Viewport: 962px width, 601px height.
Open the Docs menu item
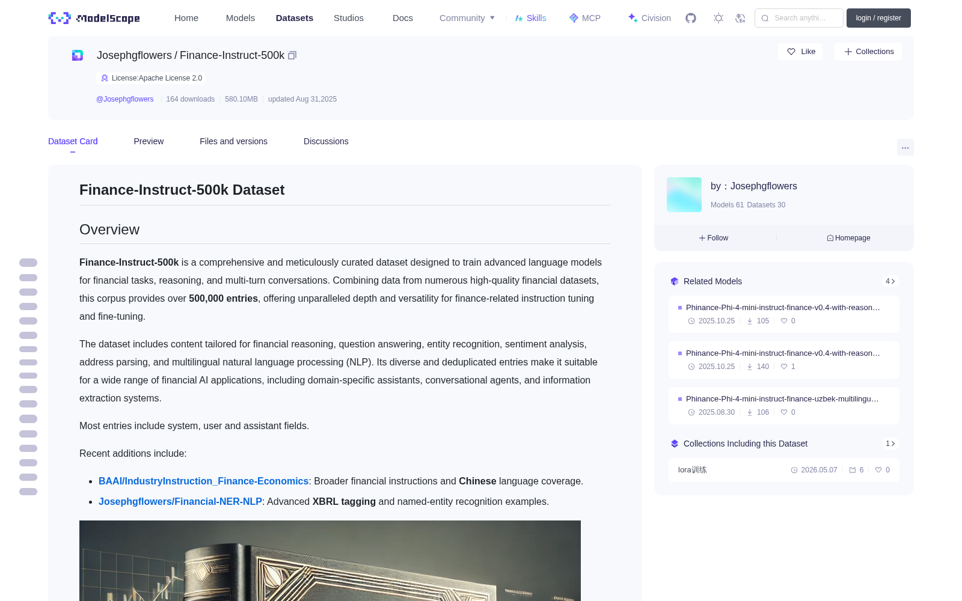(403, 18)
